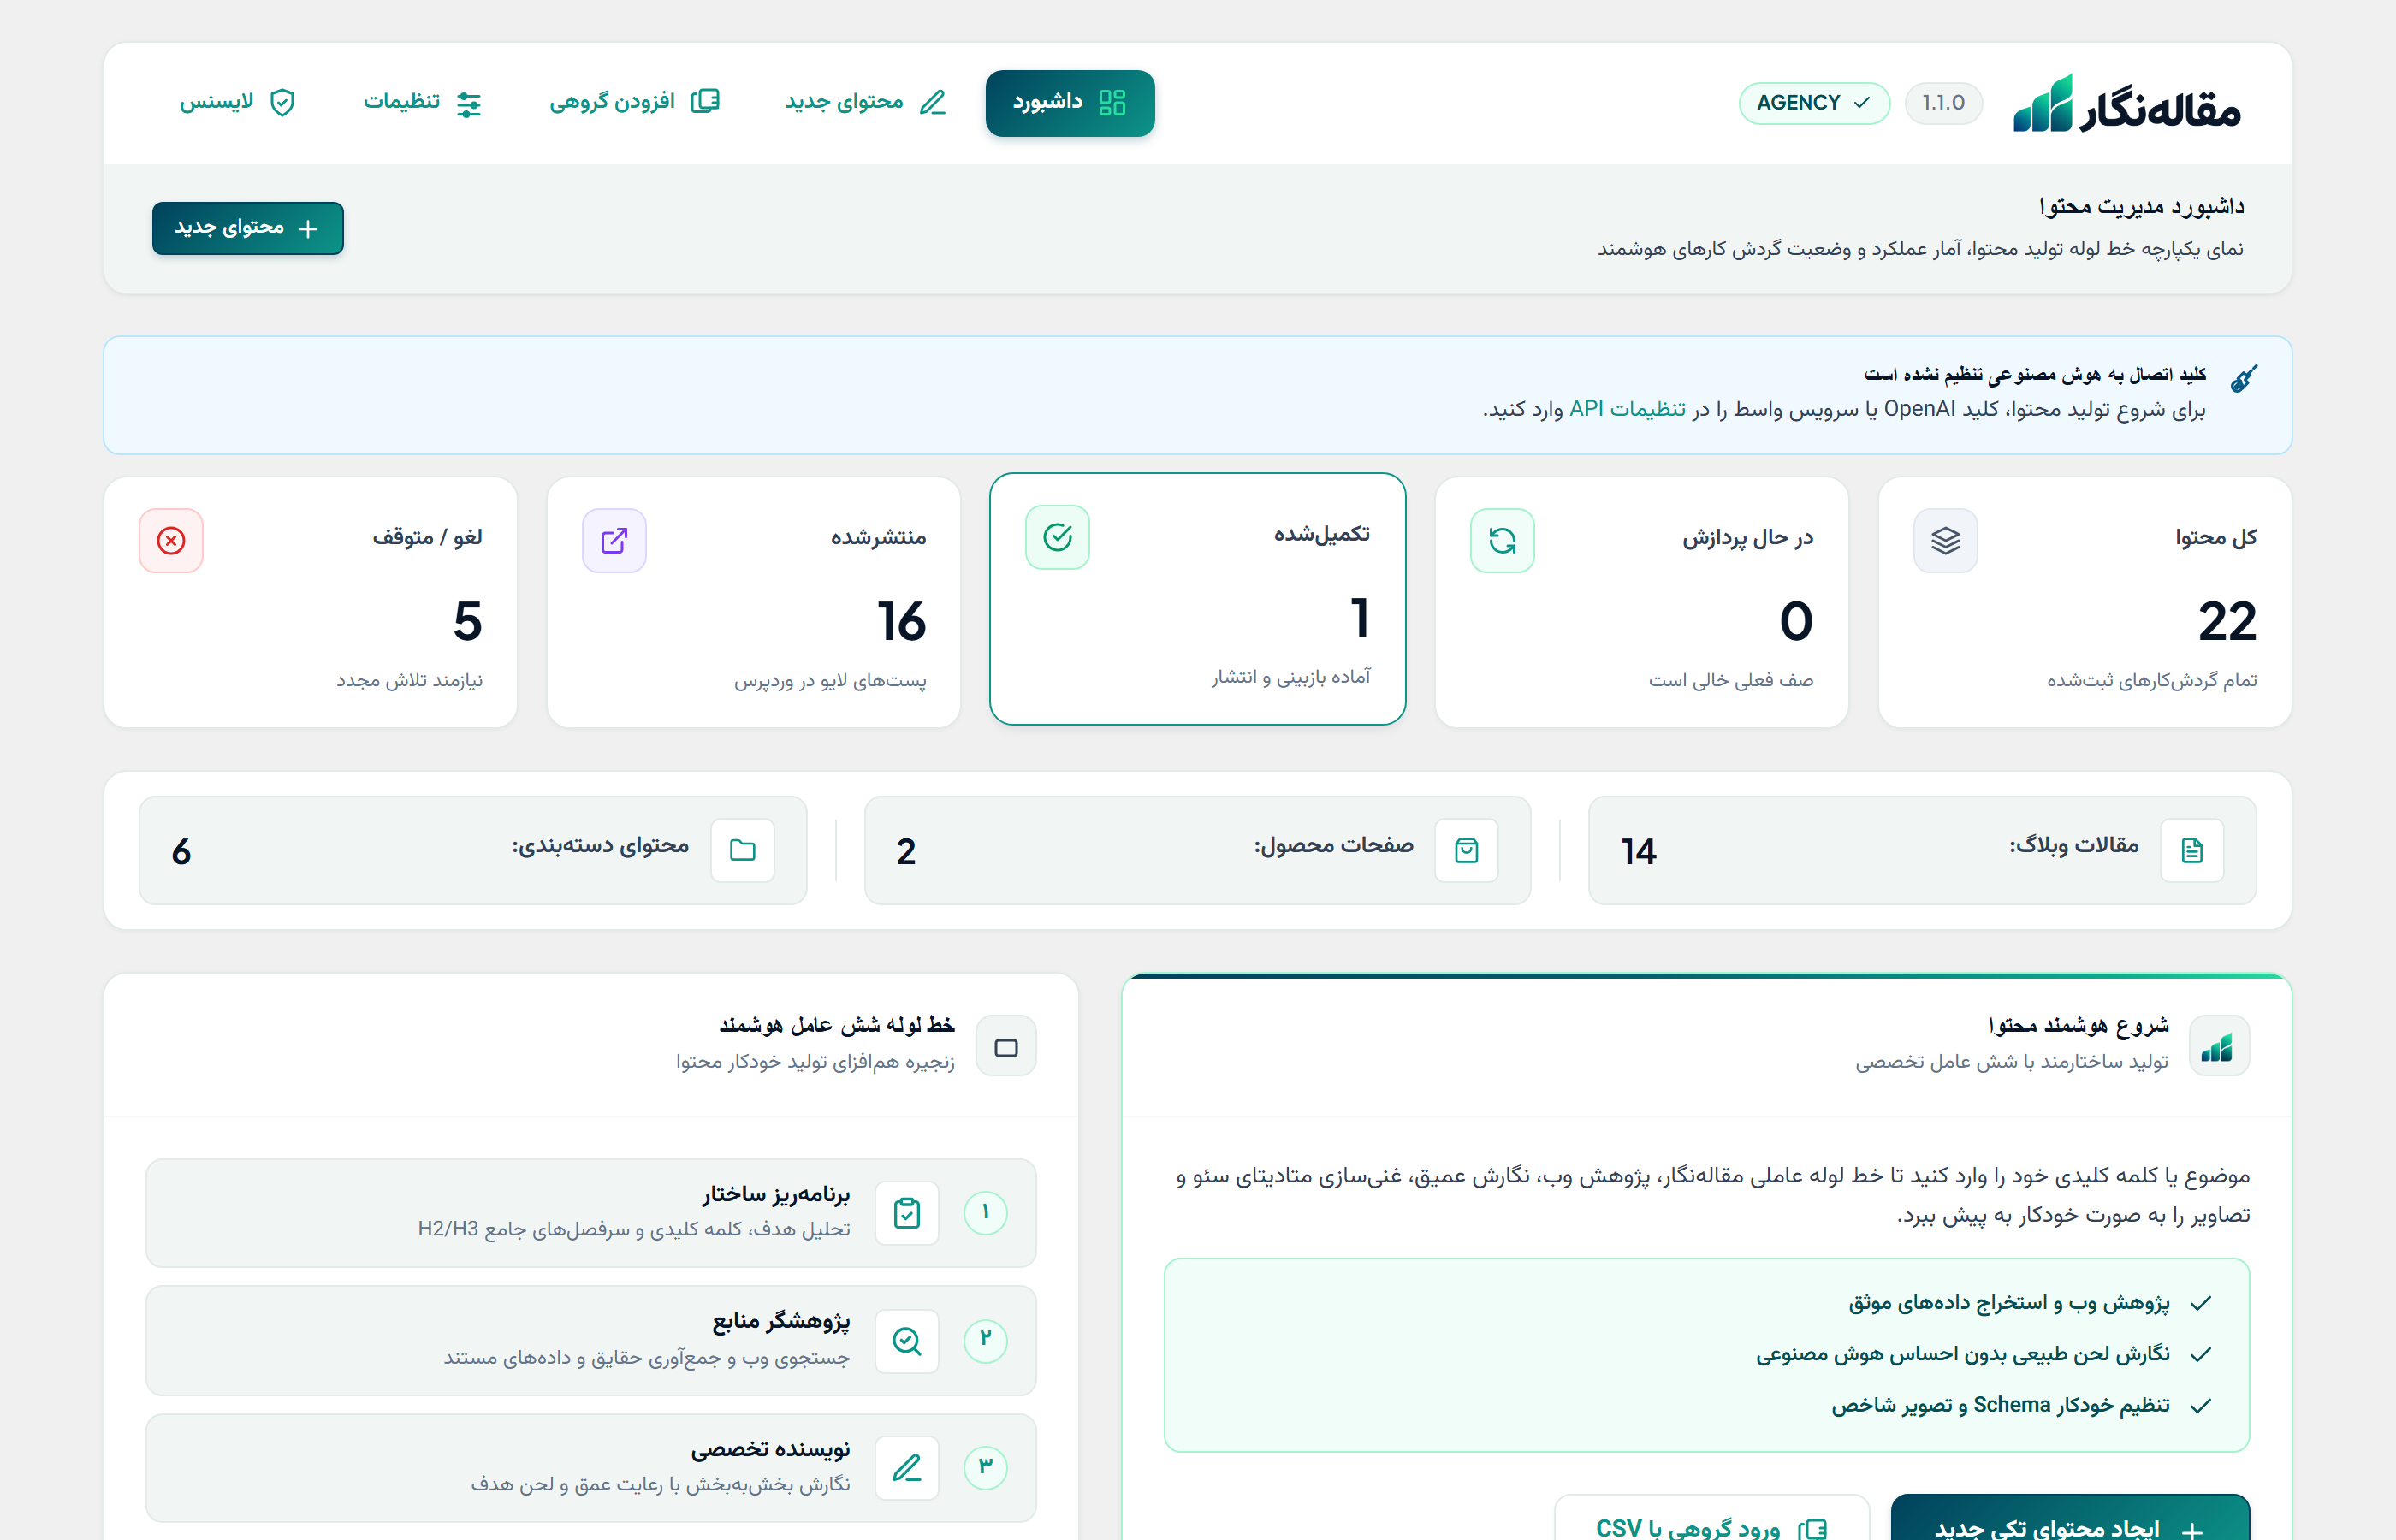
Task: Click the square icon beside خط لوله شش عامل
Action: [x=1006, y=1047]
